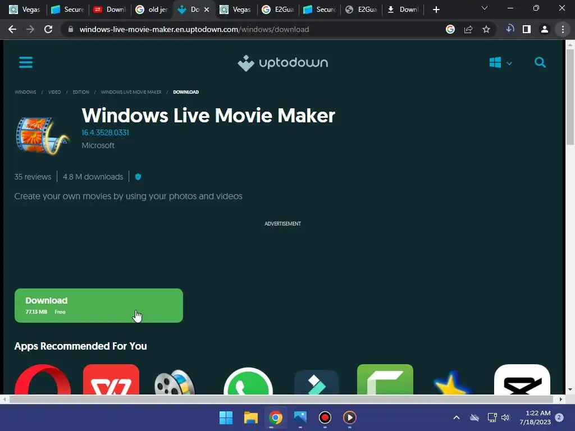
Task: Click version number 16.4.3528.0331
Action: pos(105,132)
